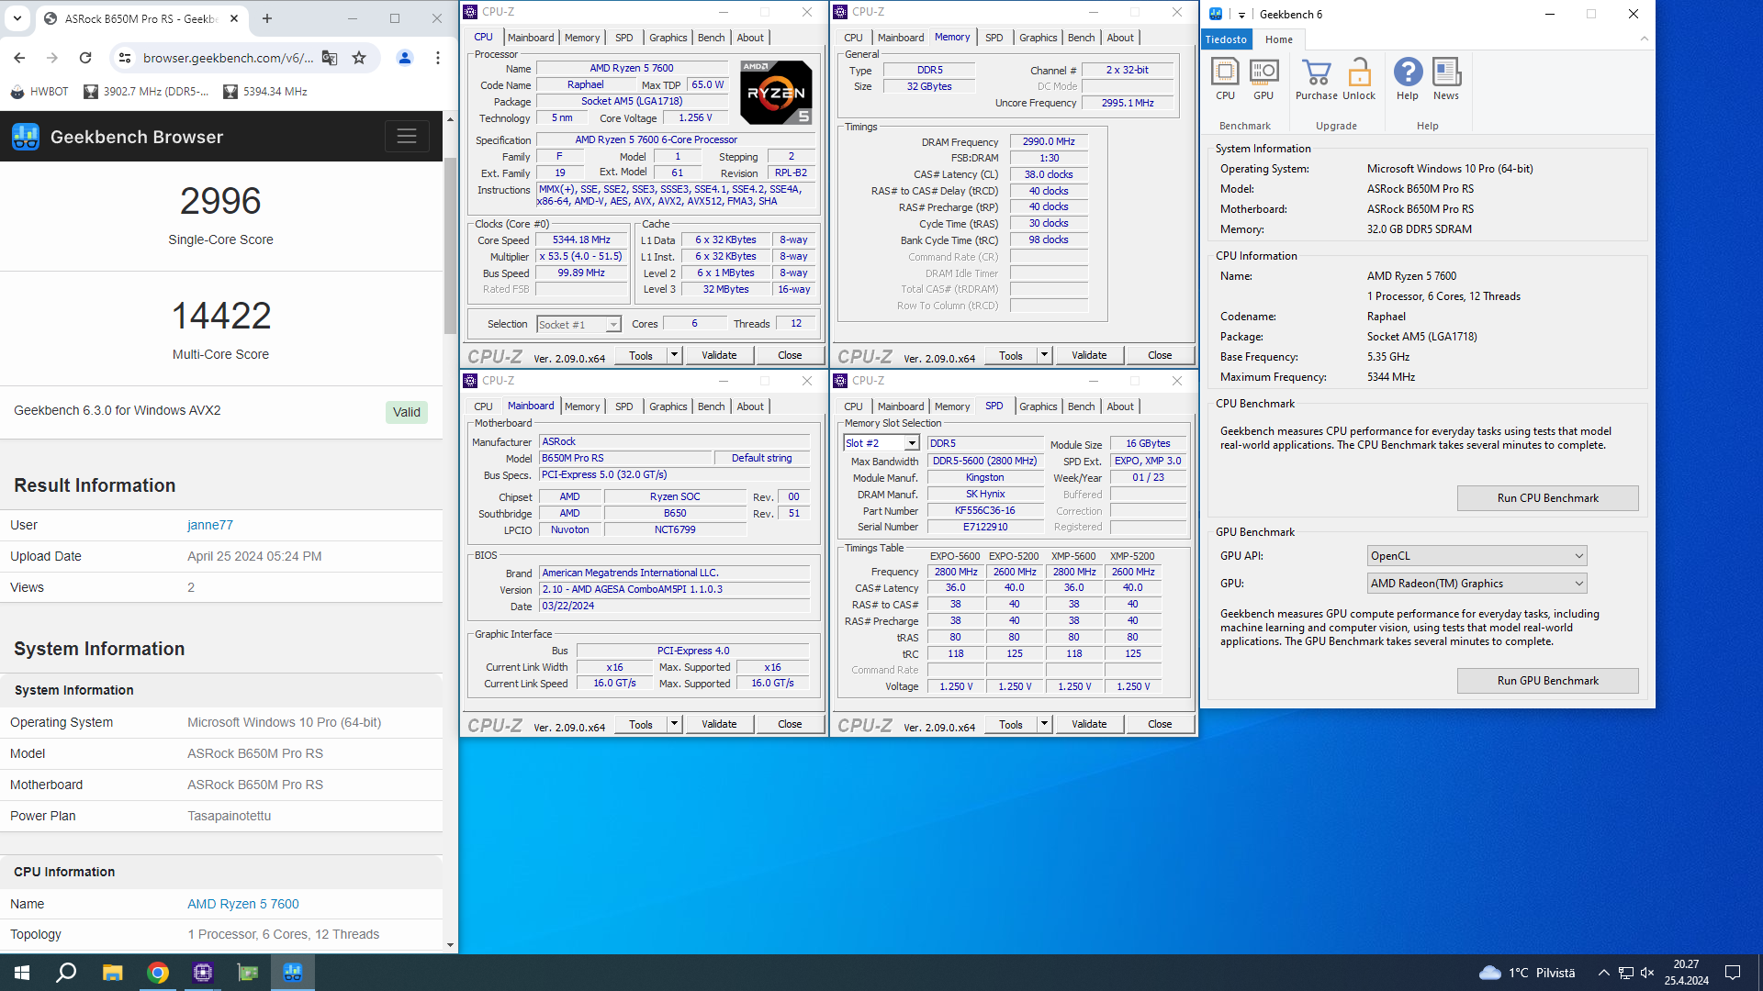The image size is (1763, 991).
Task: Switch to Memory tab in bottom-right CPU-Z
Action: [x=951, y=406]
